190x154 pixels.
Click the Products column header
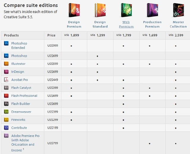tap(11, 35)
